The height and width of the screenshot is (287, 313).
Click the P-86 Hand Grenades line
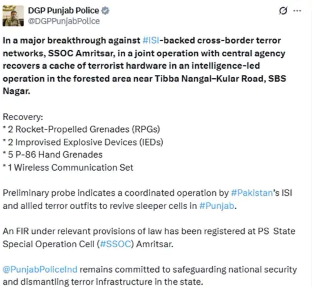click(x=53, y=155)
